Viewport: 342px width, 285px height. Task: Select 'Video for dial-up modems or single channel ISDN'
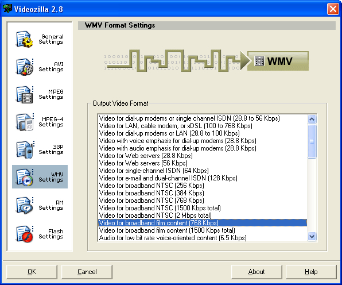[203, 118]
